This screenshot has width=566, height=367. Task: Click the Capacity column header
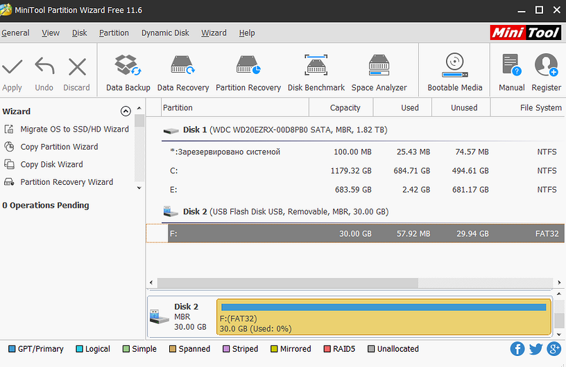345,107
